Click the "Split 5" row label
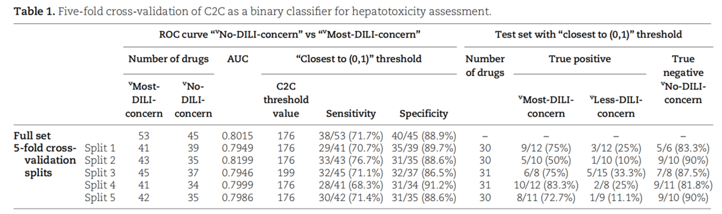 (100, 198)
